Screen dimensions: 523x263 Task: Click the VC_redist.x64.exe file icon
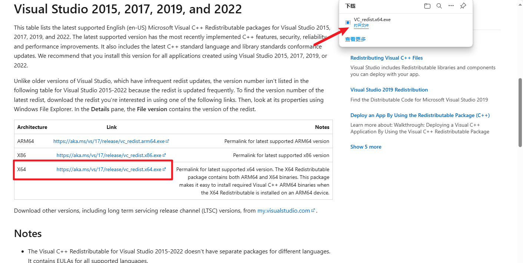pos(348,23)
